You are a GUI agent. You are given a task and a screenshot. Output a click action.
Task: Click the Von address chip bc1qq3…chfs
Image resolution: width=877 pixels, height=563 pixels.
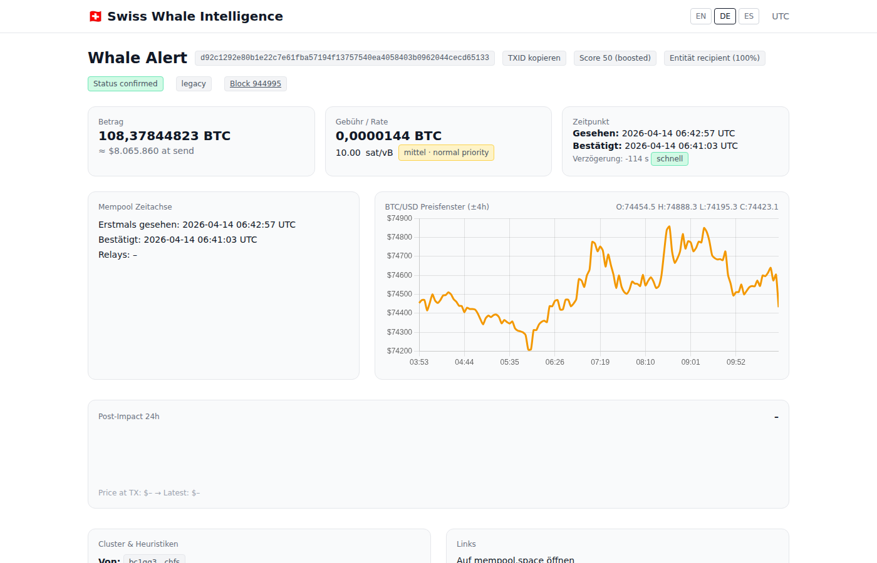tap(154, 561)
